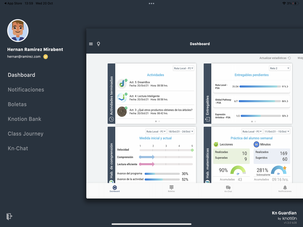
Task: Tap the battery status icon
Action: coord(296,3)
